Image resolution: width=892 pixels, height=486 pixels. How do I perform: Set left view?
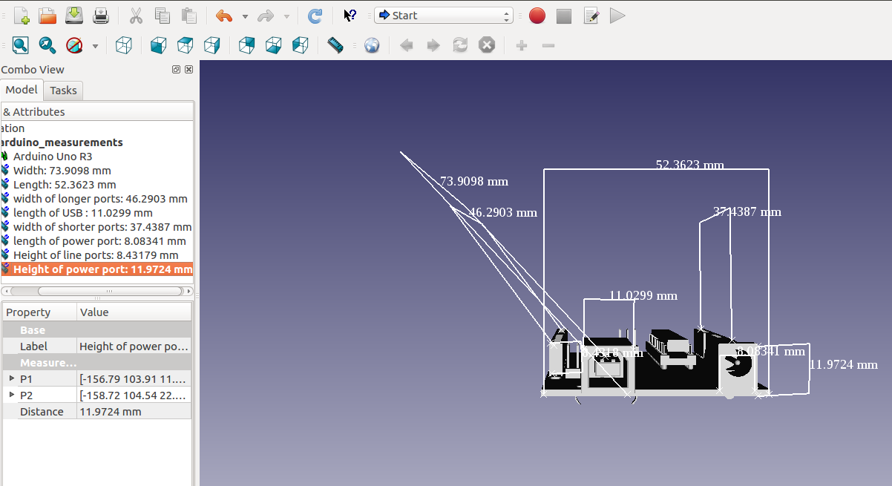[301, 45]
